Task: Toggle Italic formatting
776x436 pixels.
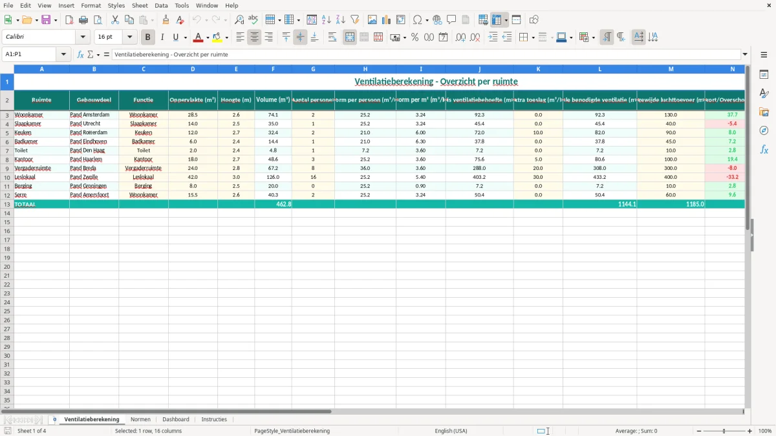Action: 162,37
